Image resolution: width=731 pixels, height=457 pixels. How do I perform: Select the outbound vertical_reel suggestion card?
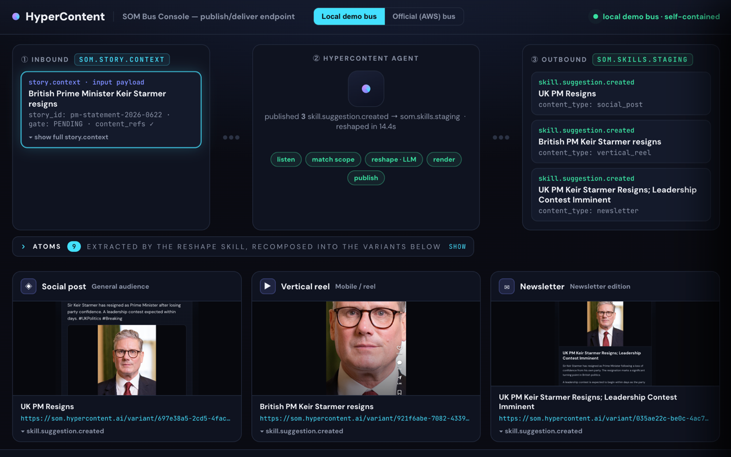click(621, 142)
